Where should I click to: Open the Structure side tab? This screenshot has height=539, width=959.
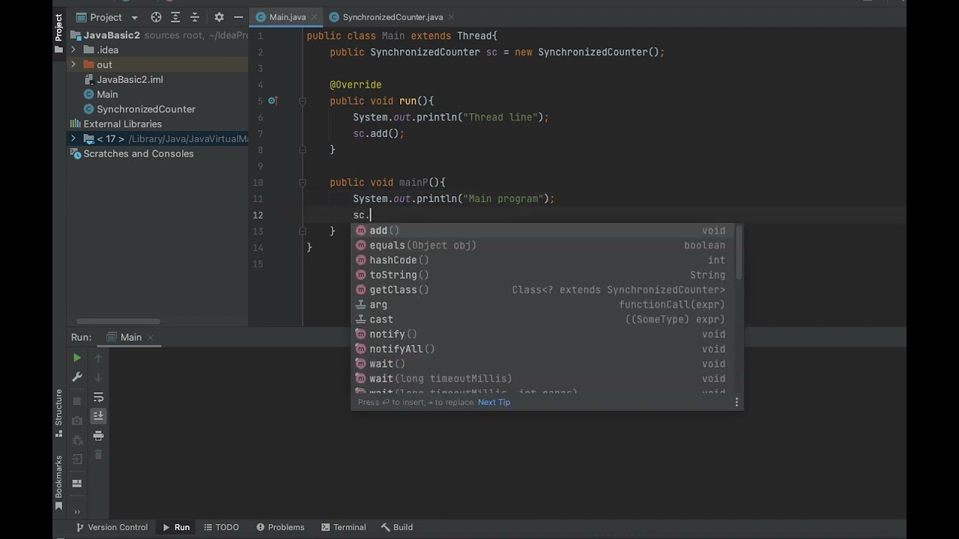[58, 414]
